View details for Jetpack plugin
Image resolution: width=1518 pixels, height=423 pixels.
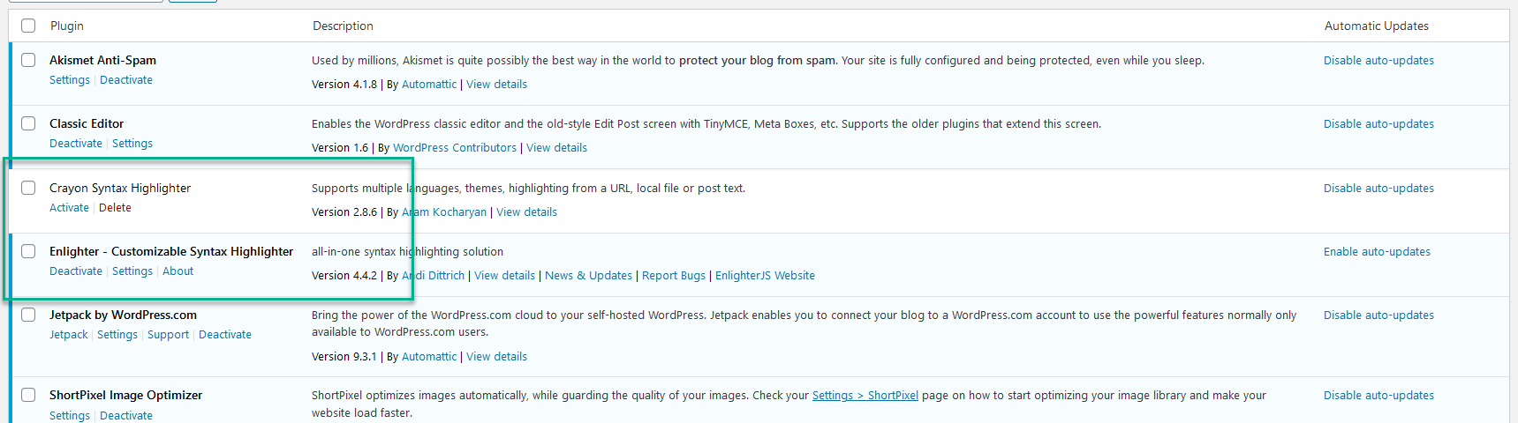497,357
